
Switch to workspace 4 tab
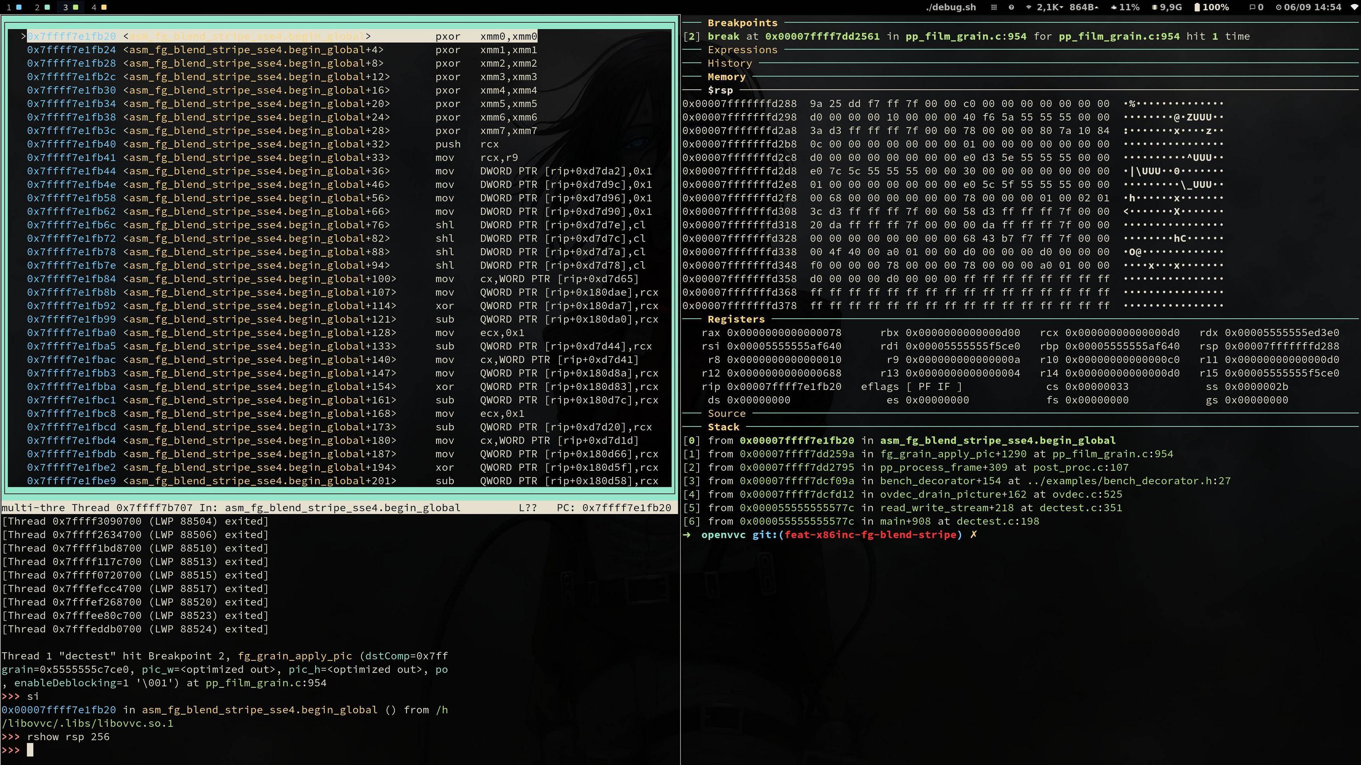pyautogui.click(x=98, y=7)
